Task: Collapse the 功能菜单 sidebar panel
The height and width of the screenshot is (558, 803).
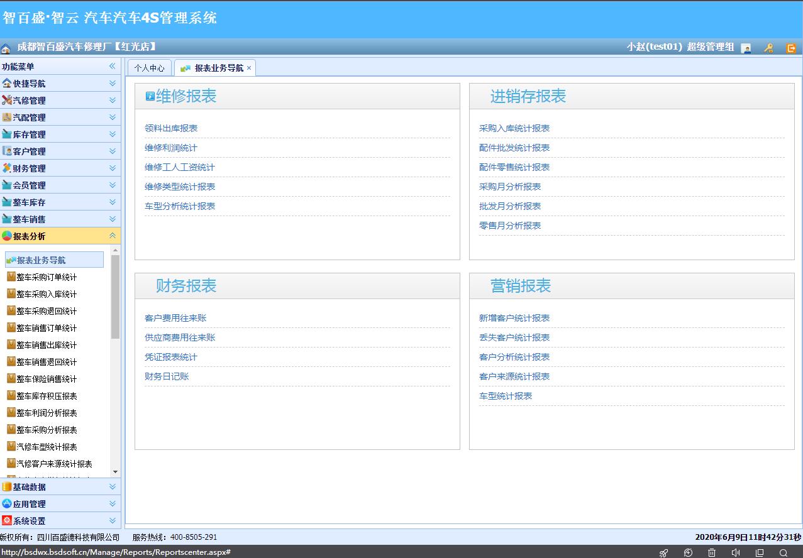Action: pos(112,66)
